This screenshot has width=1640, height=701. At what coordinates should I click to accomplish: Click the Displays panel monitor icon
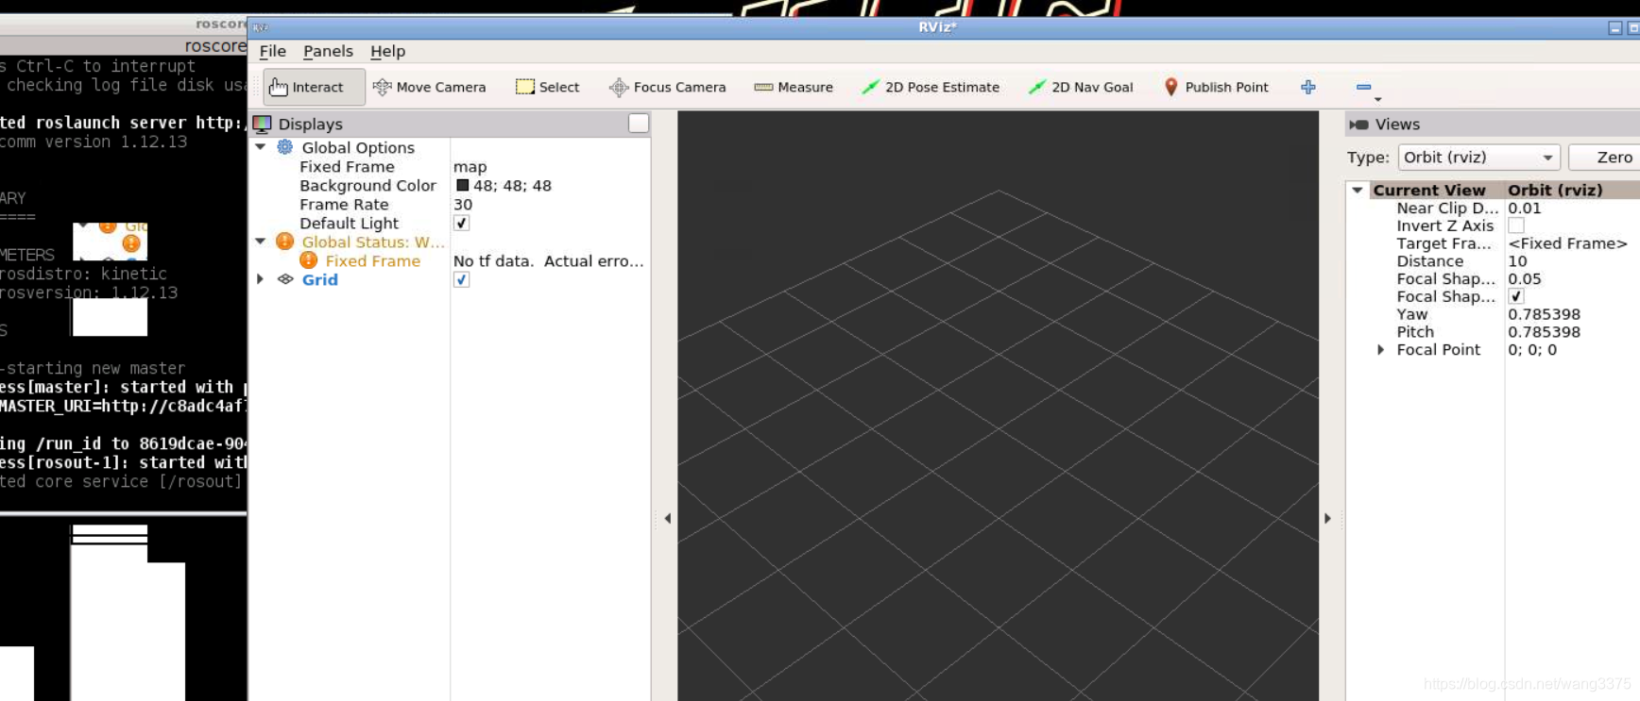point(263,124)
